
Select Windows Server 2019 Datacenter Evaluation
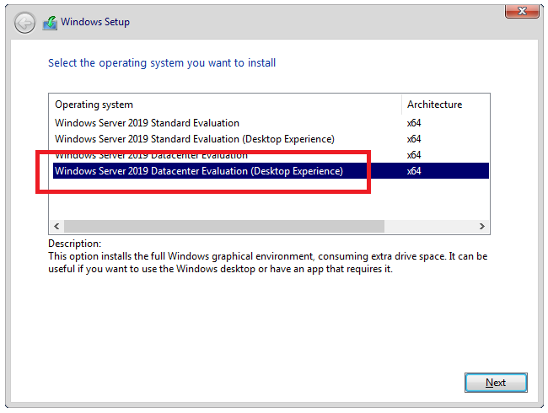coord(152,155)
